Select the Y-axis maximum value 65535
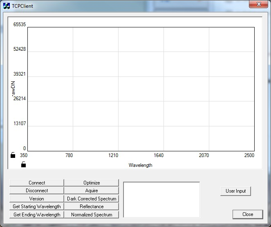 coord(20,25)
